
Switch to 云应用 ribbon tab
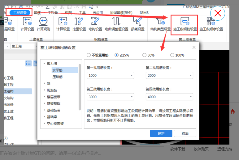(98, 13)
